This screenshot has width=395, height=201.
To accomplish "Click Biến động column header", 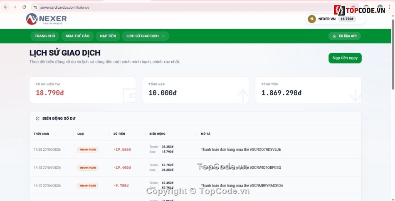I will pos(157,134).
